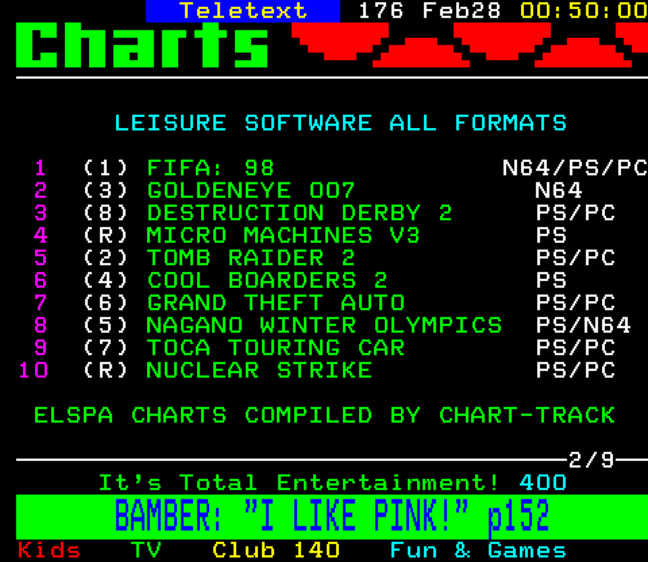Click the LEISURE SOFTWARE ALL FORMATS heading
This screenshot has width=648, height=562.
point(341,123)
